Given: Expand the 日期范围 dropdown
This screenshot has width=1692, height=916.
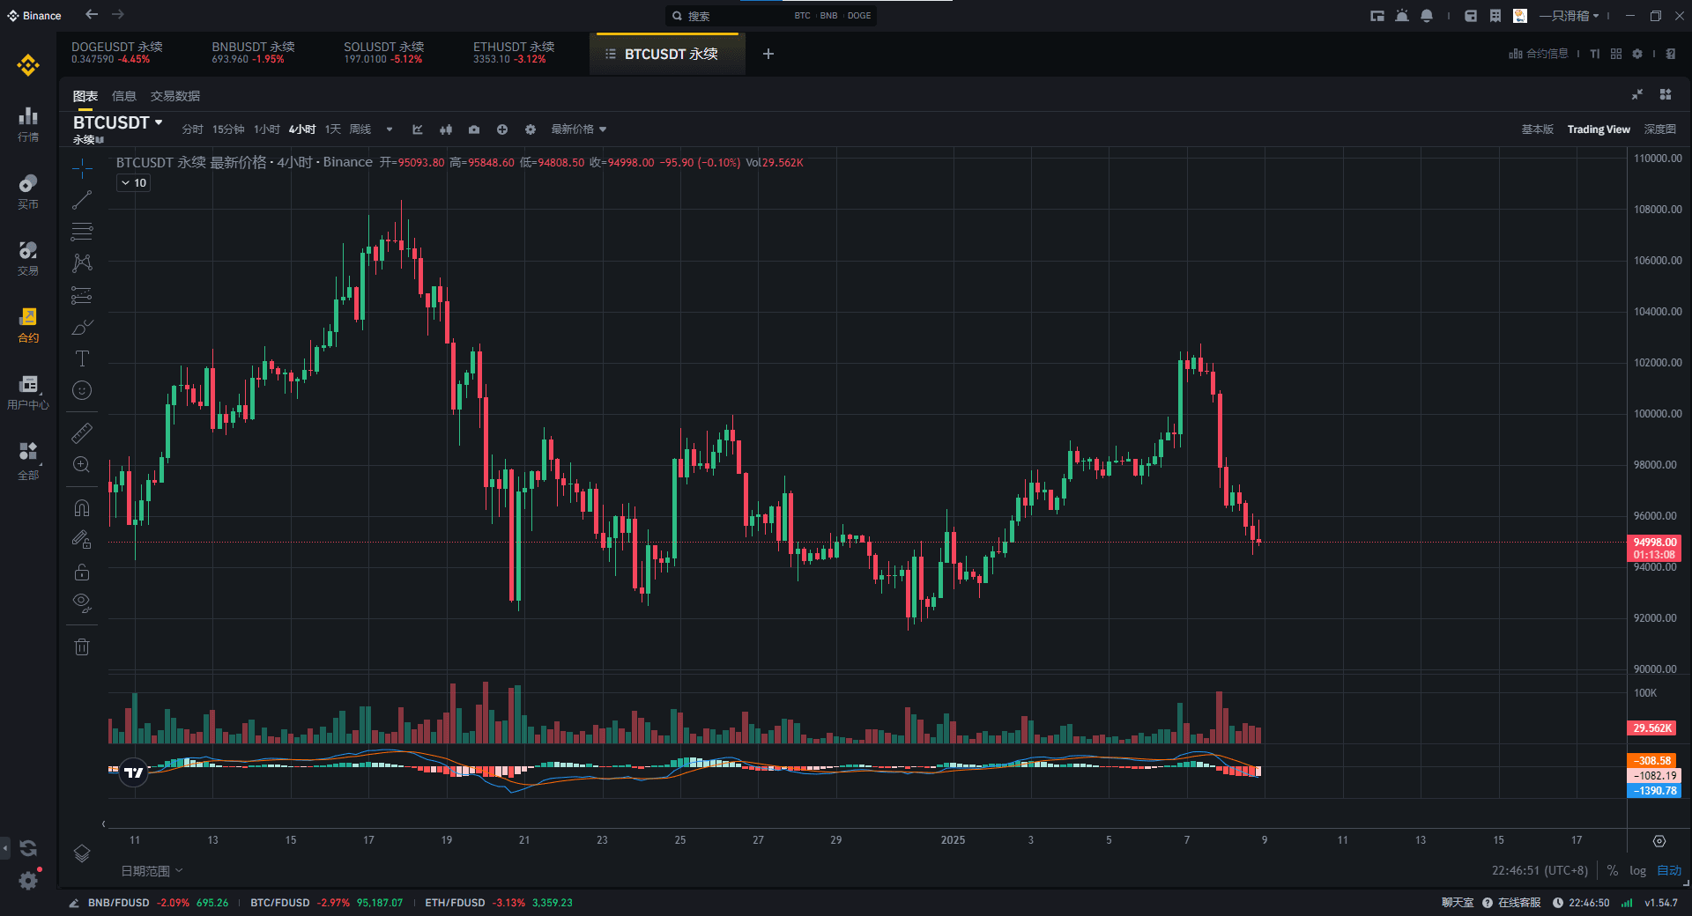Looking at the screenshot, I should [x=151, y=870].
